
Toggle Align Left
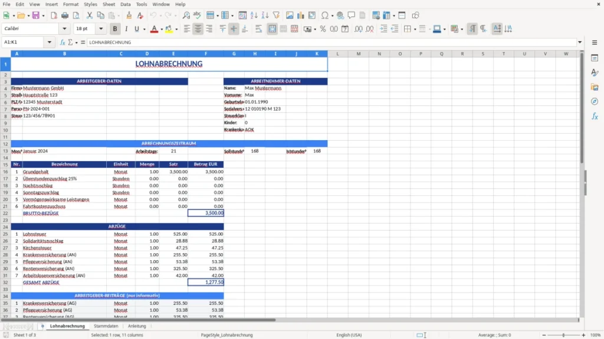(x=187, y=29)
